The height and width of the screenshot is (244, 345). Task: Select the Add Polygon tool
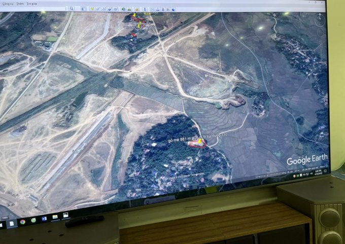pos(98,9)
